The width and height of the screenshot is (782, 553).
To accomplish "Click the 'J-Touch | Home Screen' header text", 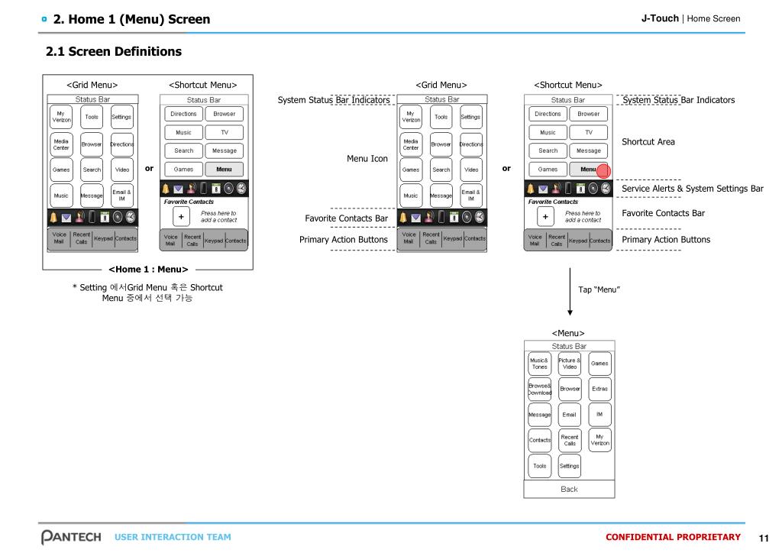I will (x=690, y=18).
